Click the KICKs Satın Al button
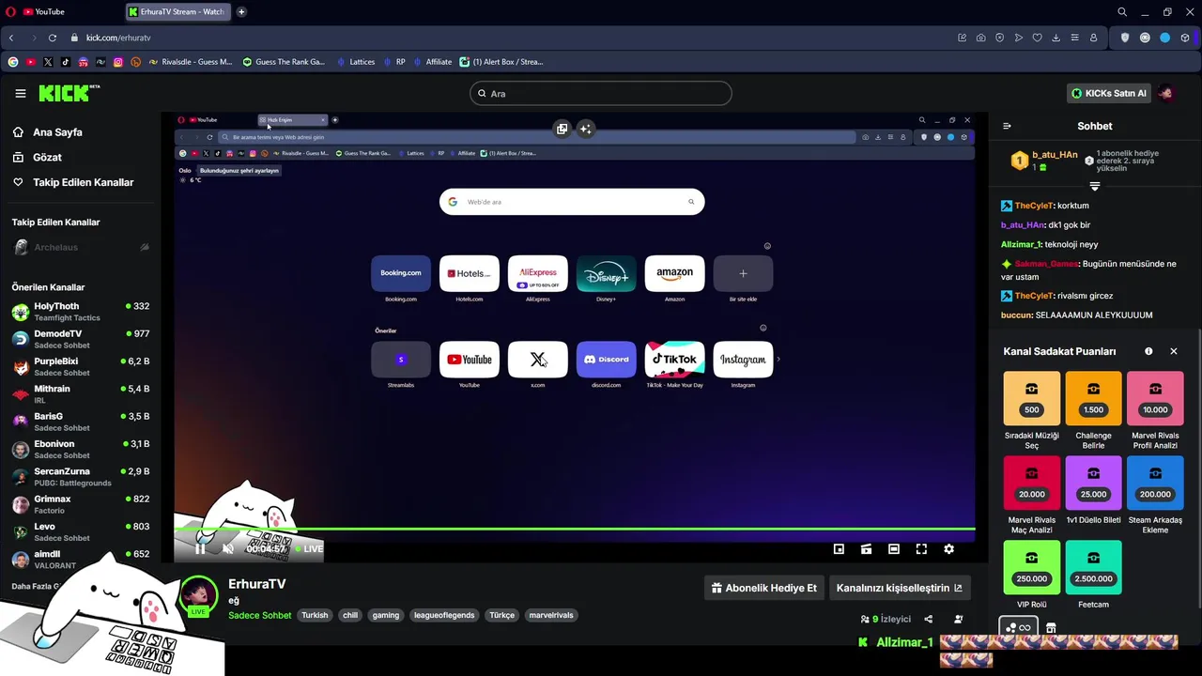The height and width of the screenshot is (676, 1202). [1109, 93]
